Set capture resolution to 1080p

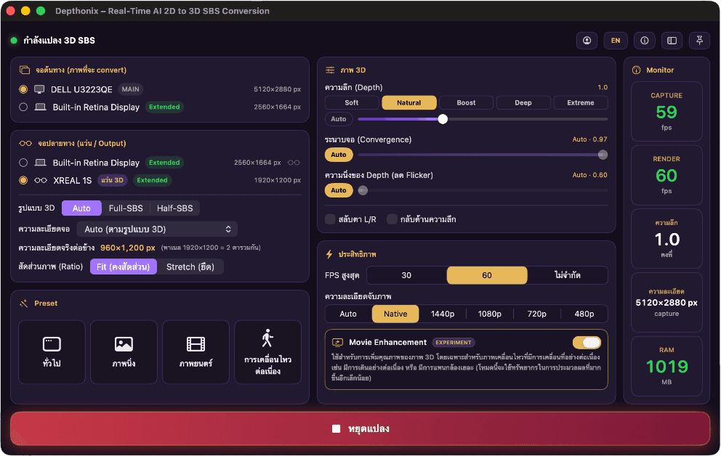[x=490, y=314]
